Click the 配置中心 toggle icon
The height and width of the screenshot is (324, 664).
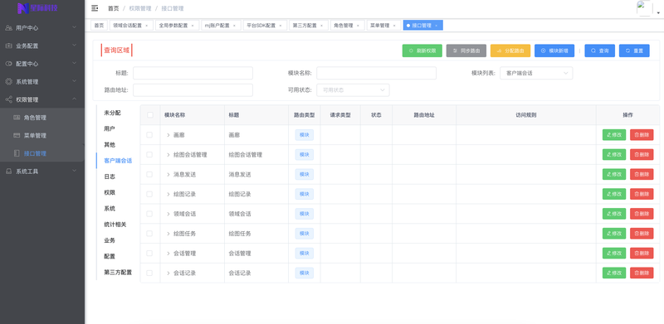(8, 64)
